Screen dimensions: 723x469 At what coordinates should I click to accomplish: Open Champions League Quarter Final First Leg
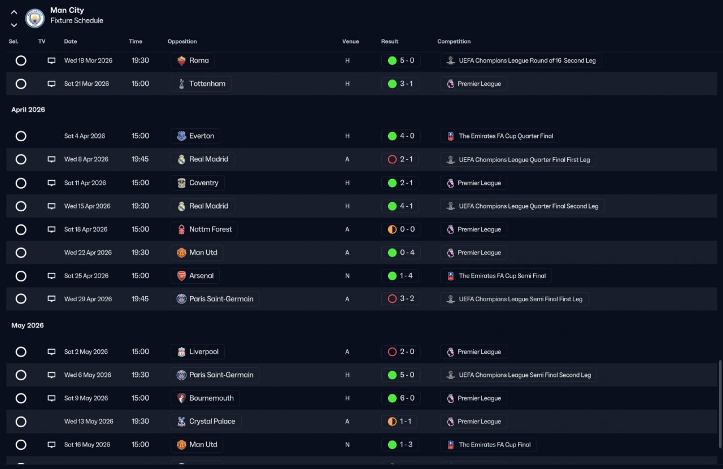[x=518, y=159]
